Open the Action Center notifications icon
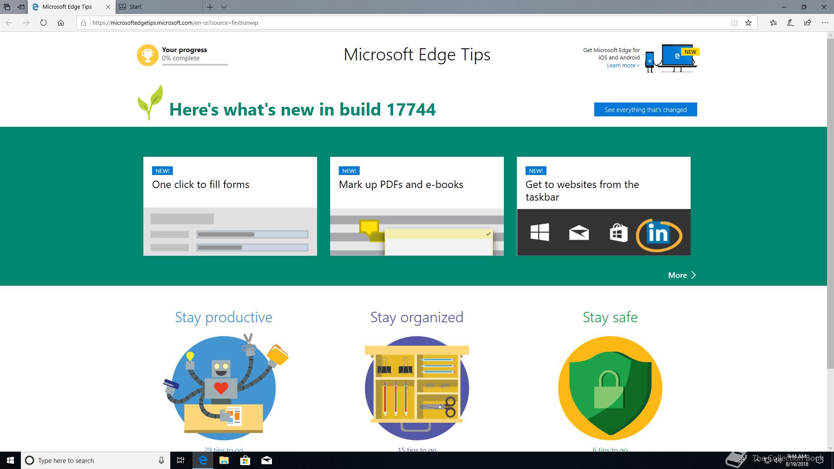The width and height of the screenshot is (834, 469). tap(820, 460)
